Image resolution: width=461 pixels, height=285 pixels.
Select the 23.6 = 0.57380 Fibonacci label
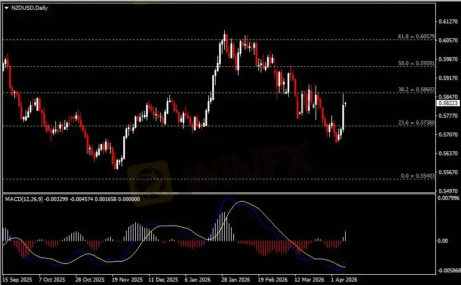click(416, 123)
